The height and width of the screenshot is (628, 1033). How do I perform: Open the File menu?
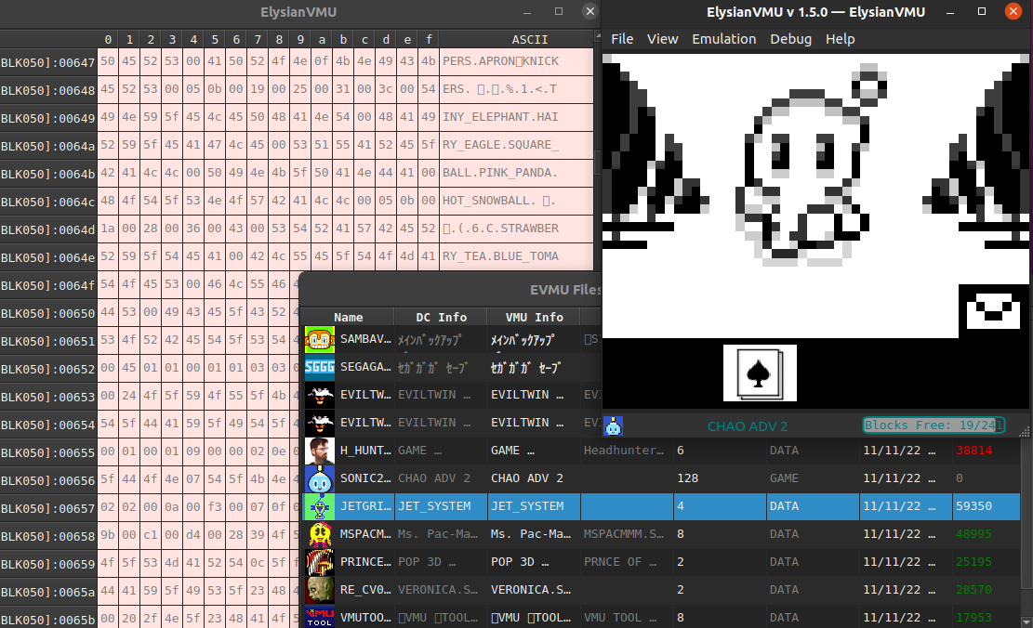(x=622, y=39)
